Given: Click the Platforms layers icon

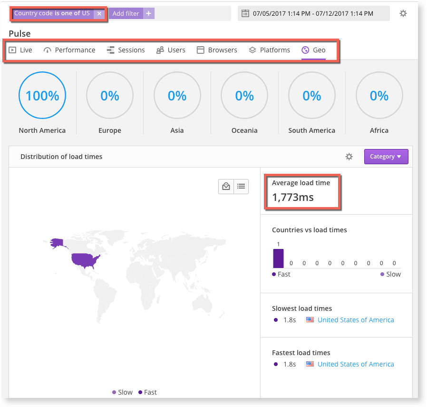Looking at the screenshot, I should tap(252, 50).
